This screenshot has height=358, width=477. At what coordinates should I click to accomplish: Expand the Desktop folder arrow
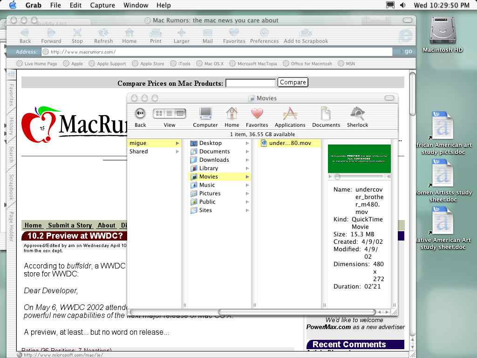247,143
